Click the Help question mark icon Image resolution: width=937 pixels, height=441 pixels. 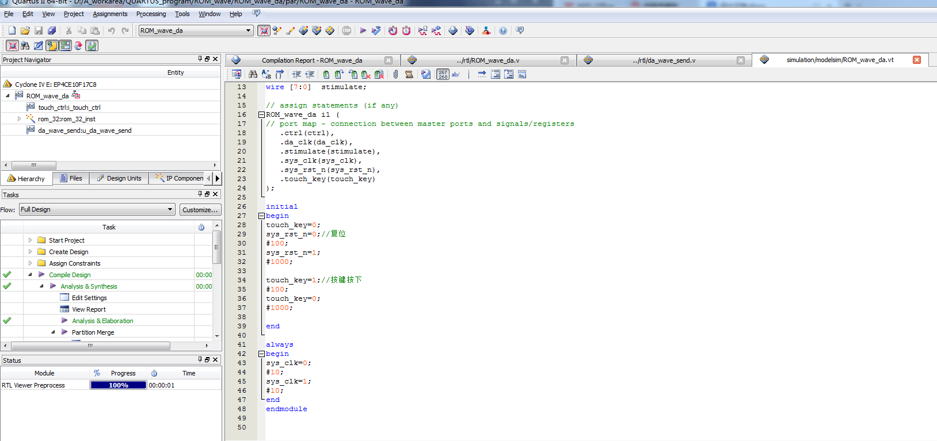(503, 30)
